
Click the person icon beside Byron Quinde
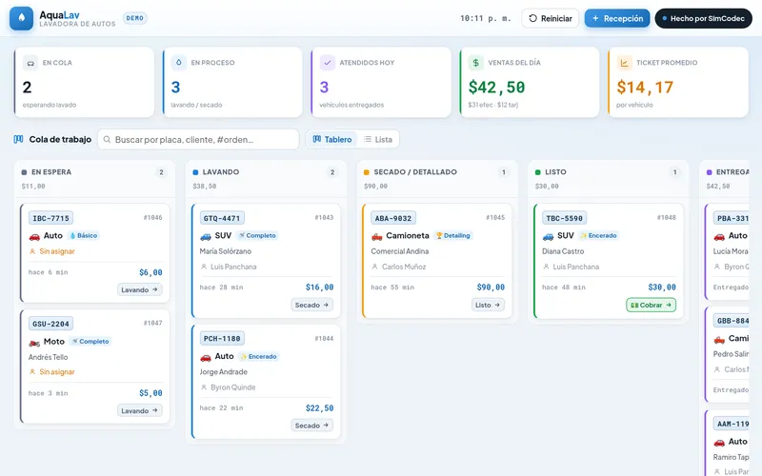204,387
